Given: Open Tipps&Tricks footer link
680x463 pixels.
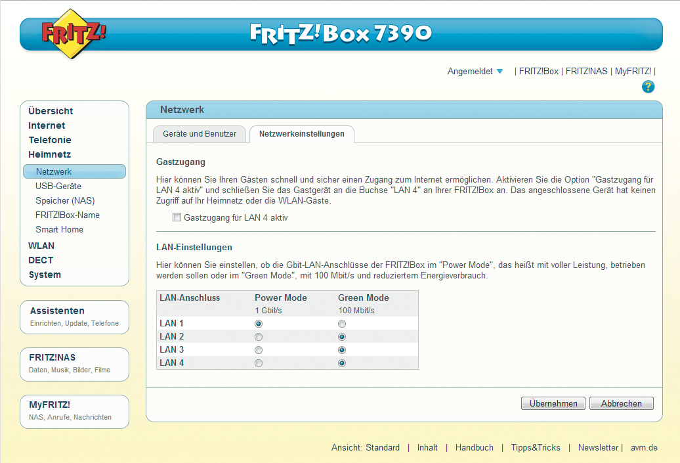Looking at the screenshot, I should 536,447.
